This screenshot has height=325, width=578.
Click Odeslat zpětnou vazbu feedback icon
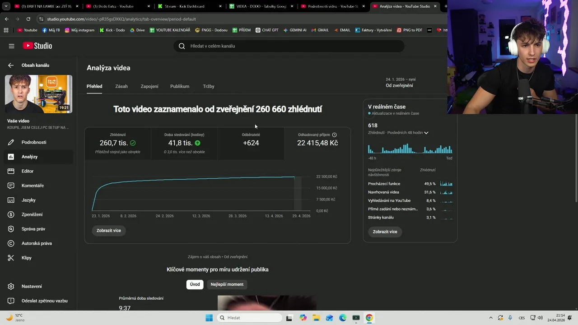[11, 301]
